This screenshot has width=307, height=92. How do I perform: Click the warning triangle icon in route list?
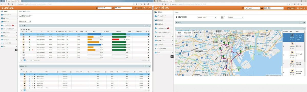coord(32,50)
